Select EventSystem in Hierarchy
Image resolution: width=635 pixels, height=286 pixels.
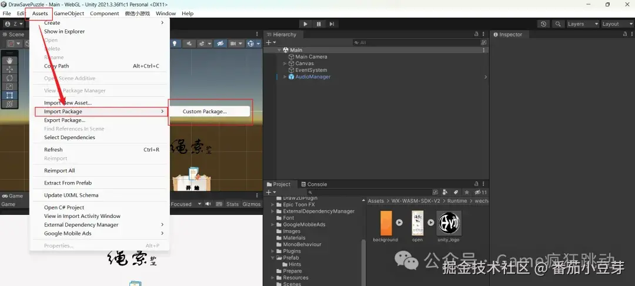tap(311, 70)
